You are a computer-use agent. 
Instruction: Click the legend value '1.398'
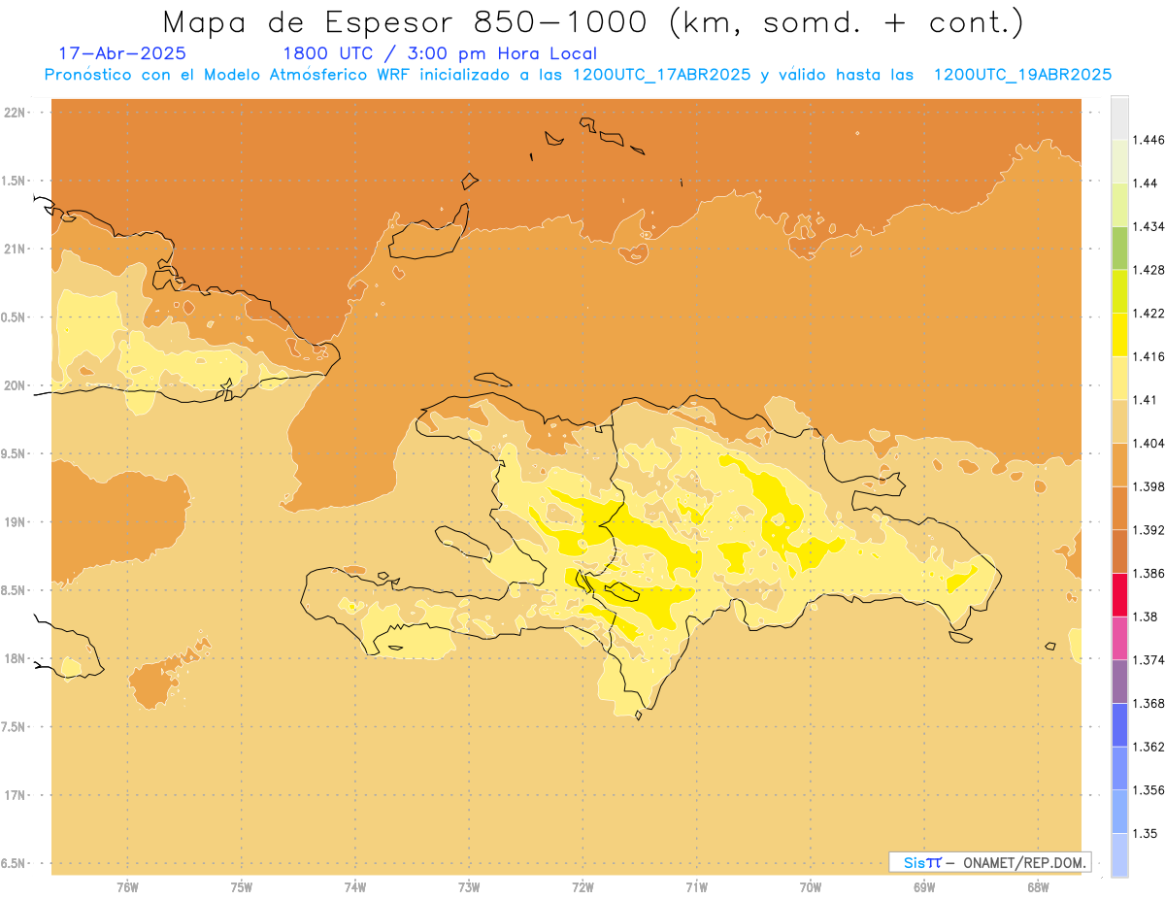point(1150,486)
